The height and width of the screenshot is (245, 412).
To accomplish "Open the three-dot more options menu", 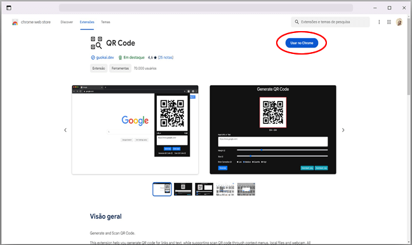I will (x=379, y=22).
